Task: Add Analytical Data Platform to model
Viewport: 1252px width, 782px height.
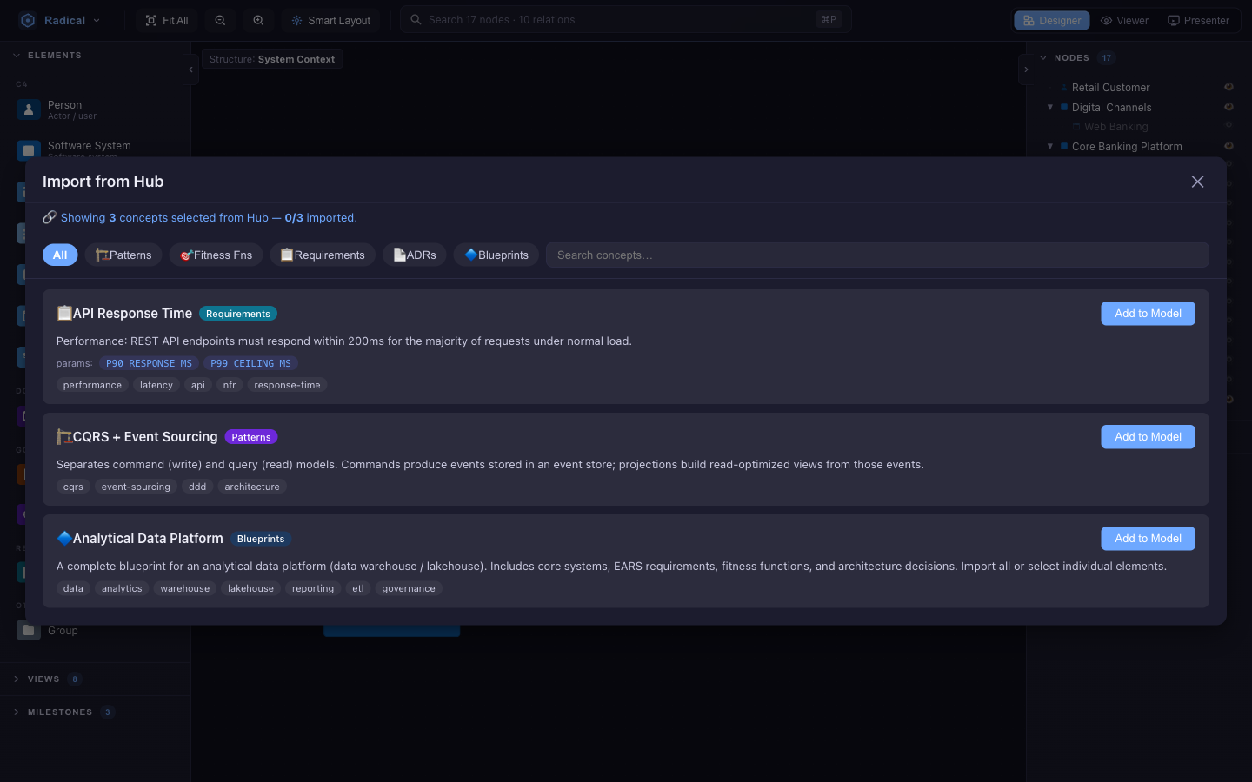Action: [1148, 539]
